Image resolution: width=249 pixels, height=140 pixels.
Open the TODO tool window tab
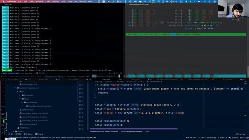(18, 134)
